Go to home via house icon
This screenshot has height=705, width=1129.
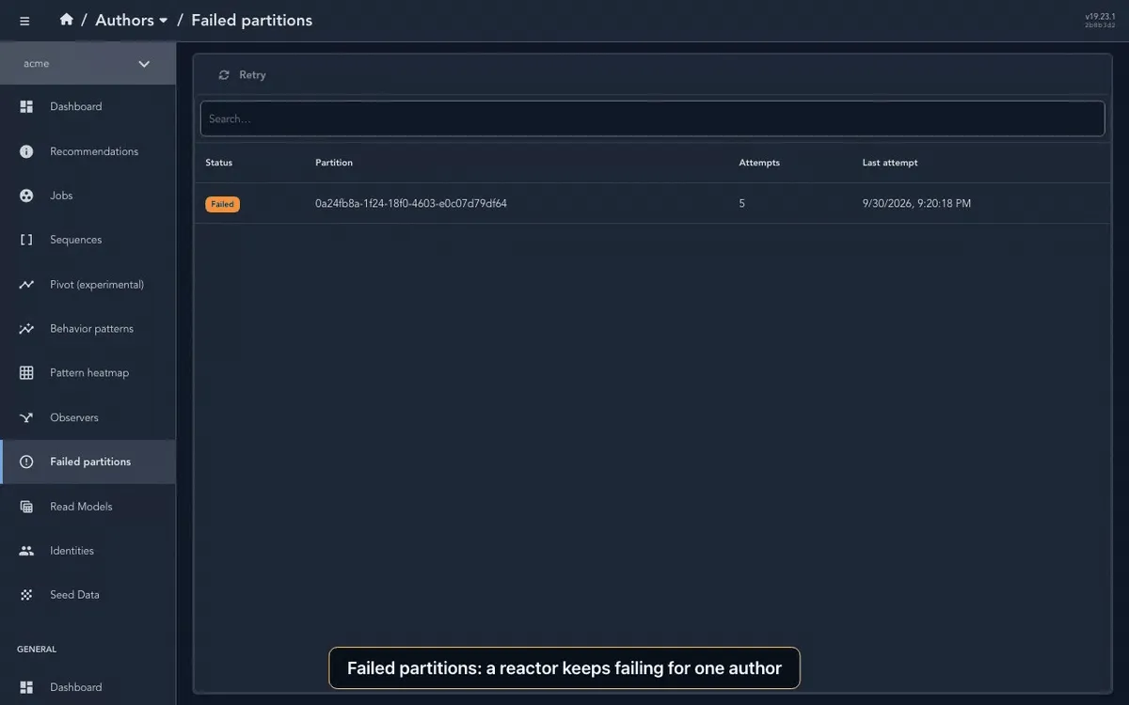click(66, 20)
